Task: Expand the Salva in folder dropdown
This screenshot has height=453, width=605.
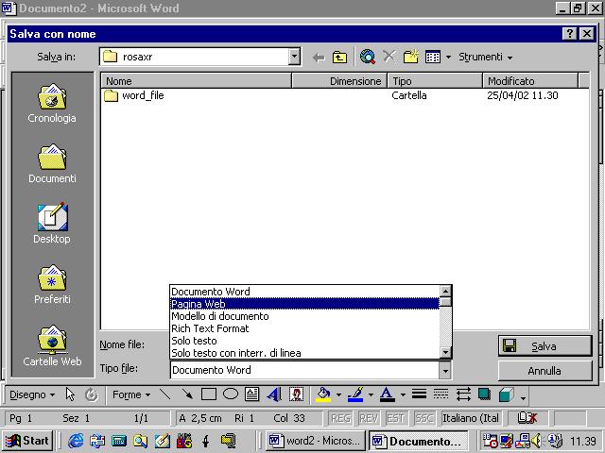Action: tap(294, 57)
